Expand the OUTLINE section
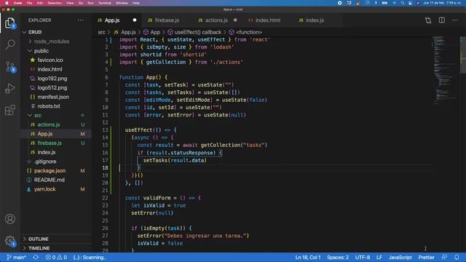466x262 pixels. point(39,239)
